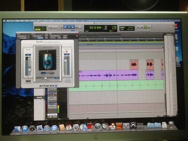The width and height of the screenshot is (188, 141).
Task: Open the Nudge value dropdown
Action: pos(130,29)
